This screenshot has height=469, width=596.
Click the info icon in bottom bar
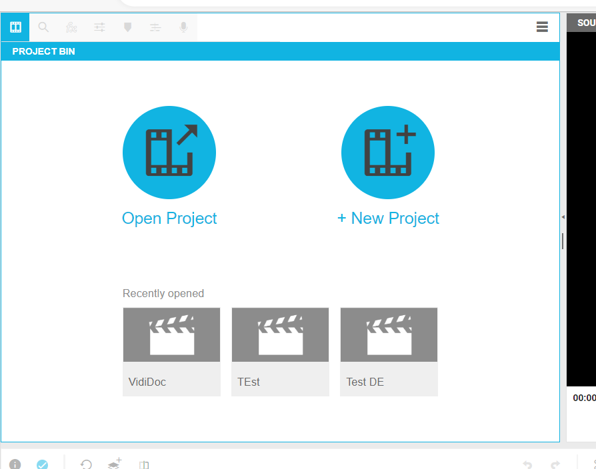coord(15,464)
